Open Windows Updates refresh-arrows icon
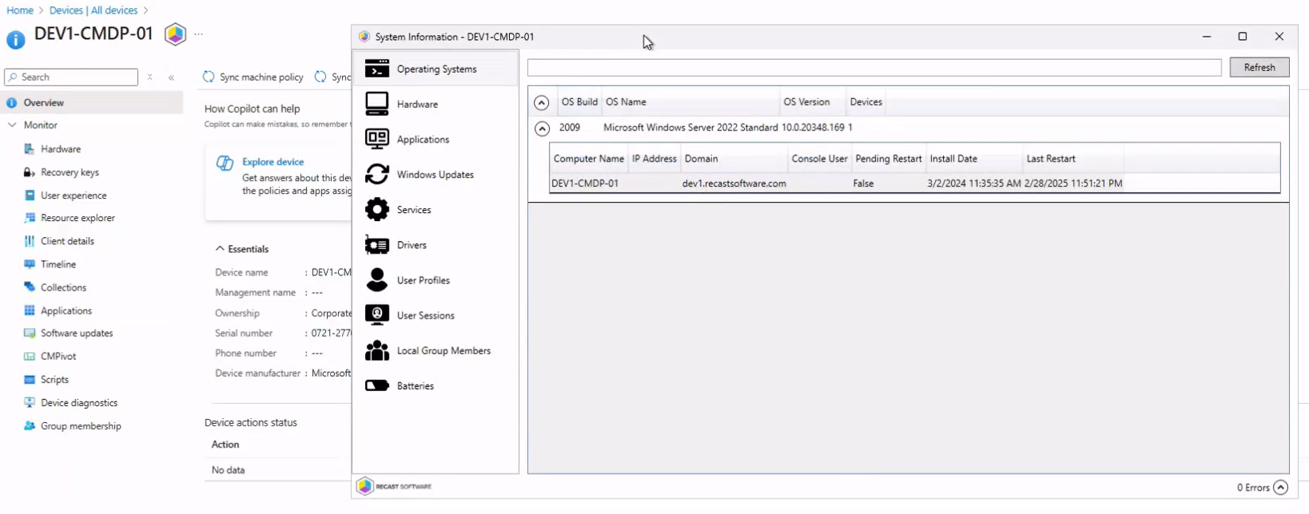 tap(377, 174)
